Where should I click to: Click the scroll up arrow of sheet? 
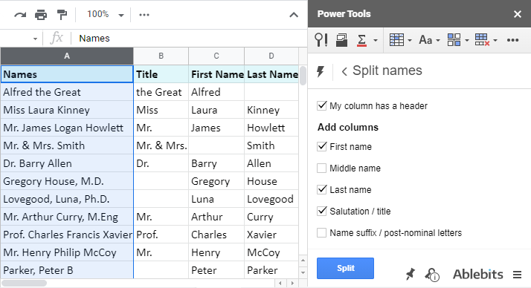pos(303,261)
